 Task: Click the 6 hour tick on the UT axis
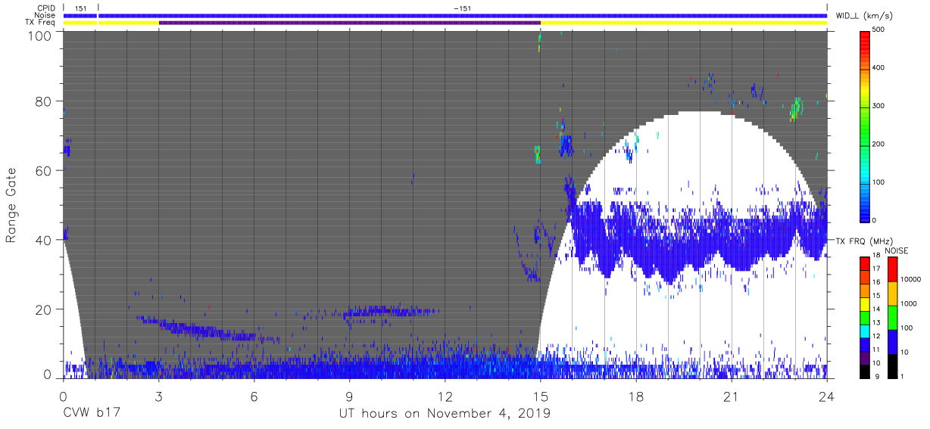pos(254,396)
